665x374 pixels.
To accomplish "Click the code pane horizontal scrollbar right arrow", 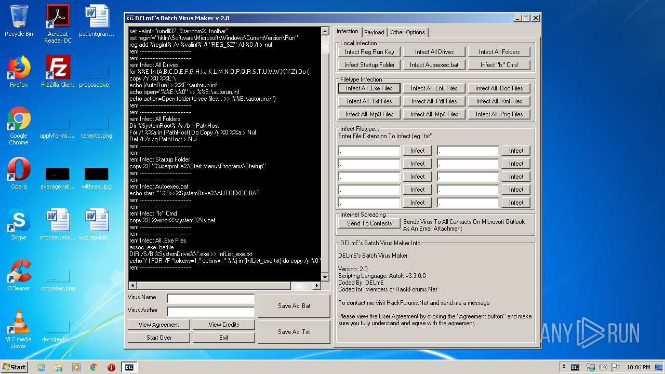I will point(317,286).
